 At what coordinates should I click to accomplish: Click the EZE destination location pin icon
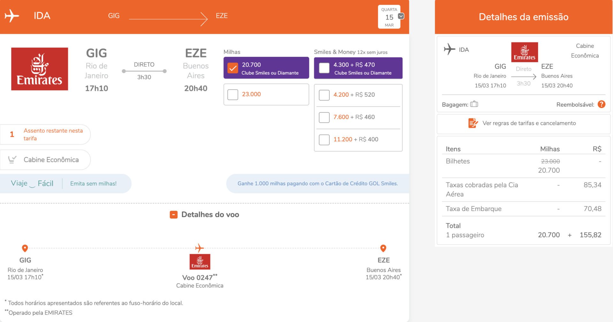point(383,248)
